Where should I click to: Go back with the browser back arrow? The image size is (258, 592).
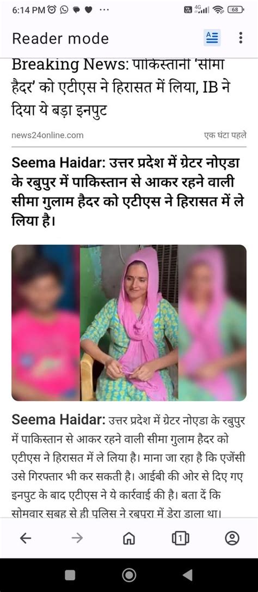(25, 539)
